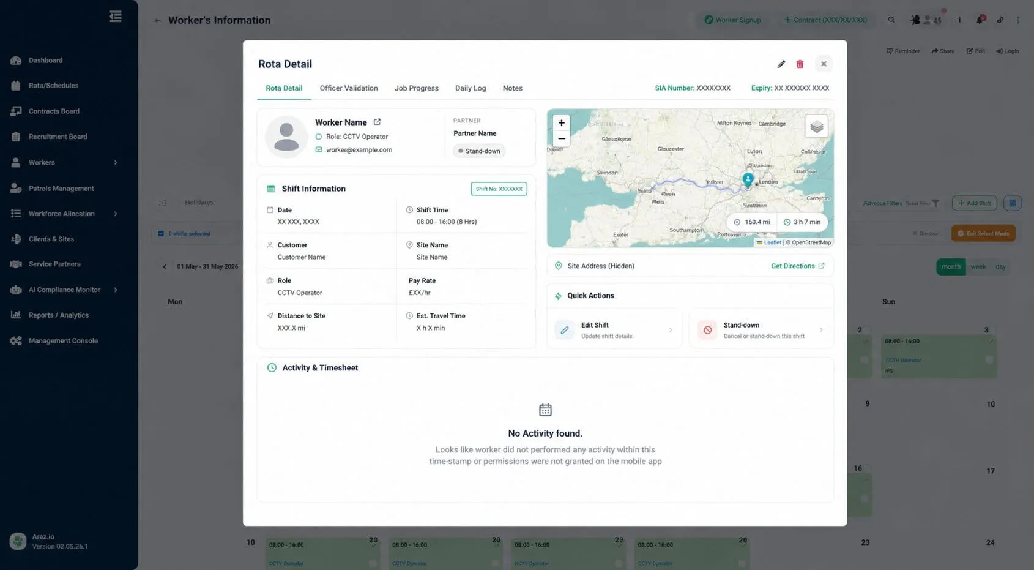Click Edit Shift quick action card

pyautogui.click(x=614, y=330)
